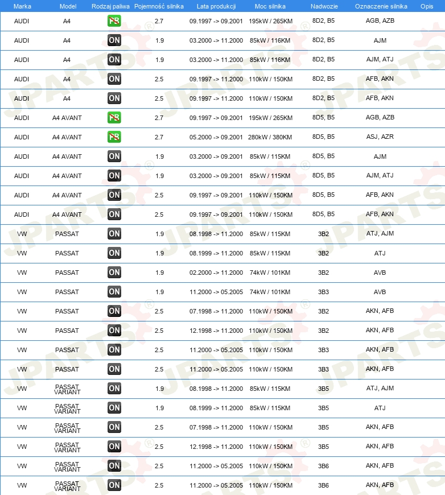Click the ON icon in the A4 AVANT 8D5 row with AJM, ATJ
Image resolution: width=445 pixels, height=495 pixels.
tap(114, 176)
